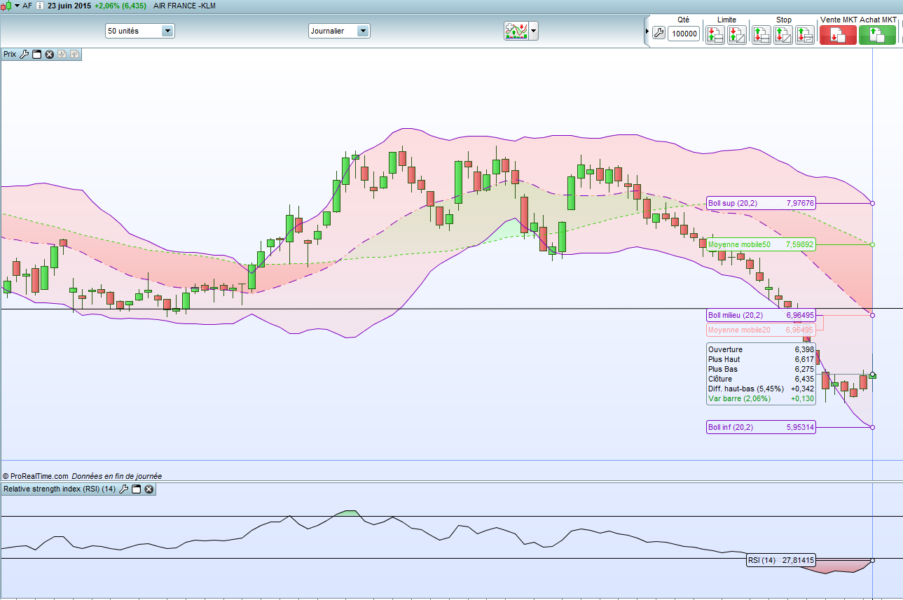Click the first Stop order icon
The image size is (903, 600).
point(761,34)
